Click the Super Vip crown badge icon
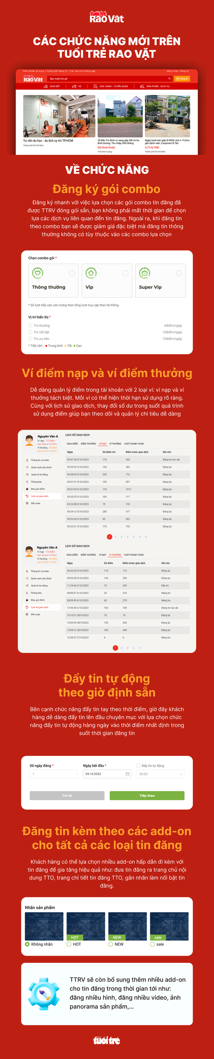The height and width of the screenshot is (1059, 214). pyautogui.click(x=144, y=272)
